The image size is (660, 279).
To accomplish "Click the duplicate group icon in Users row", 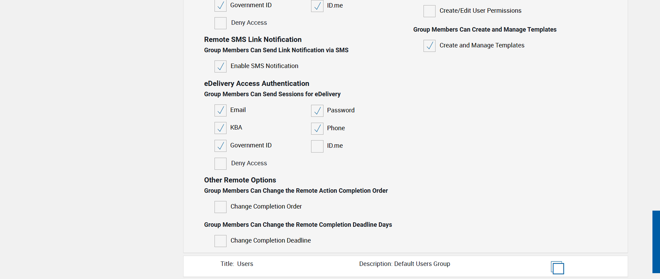I will [x=557, y=267].
